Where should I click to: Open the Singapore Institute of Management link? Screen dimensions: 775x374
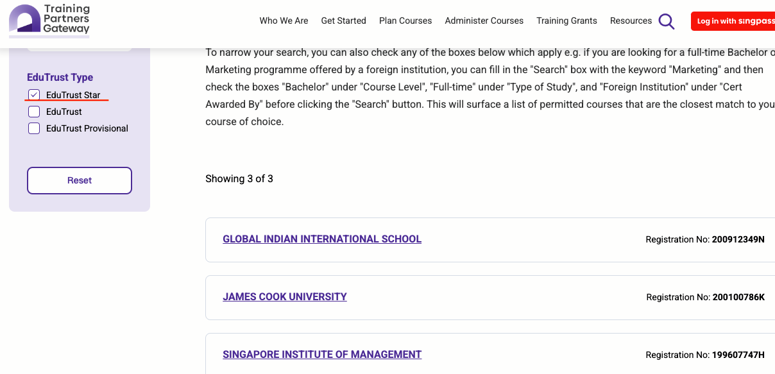click(322, 355)
